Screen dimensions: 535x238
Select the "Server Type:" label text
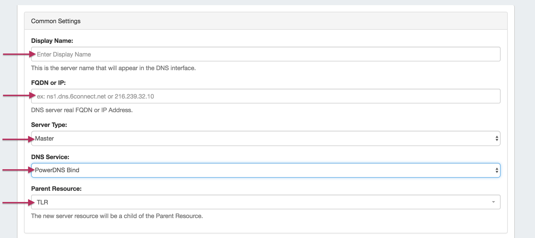[49, 125]
